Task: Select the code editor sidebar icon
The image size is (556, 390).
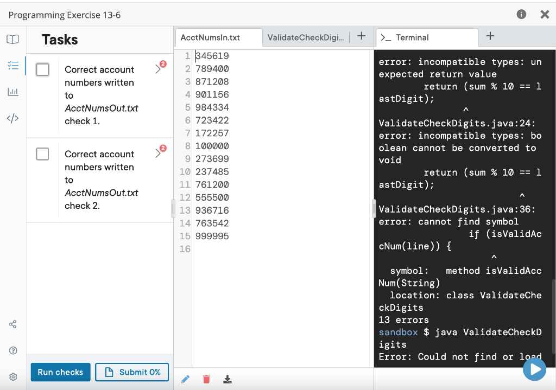Action: [x=13, y=118]
